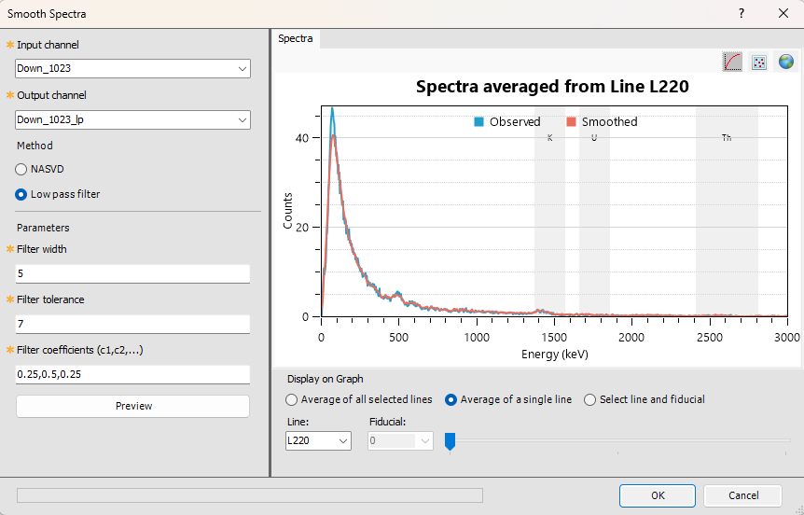This screenshot has height=515, width=804.
Task: Select Average of a single line
Action: coord(451,399)
